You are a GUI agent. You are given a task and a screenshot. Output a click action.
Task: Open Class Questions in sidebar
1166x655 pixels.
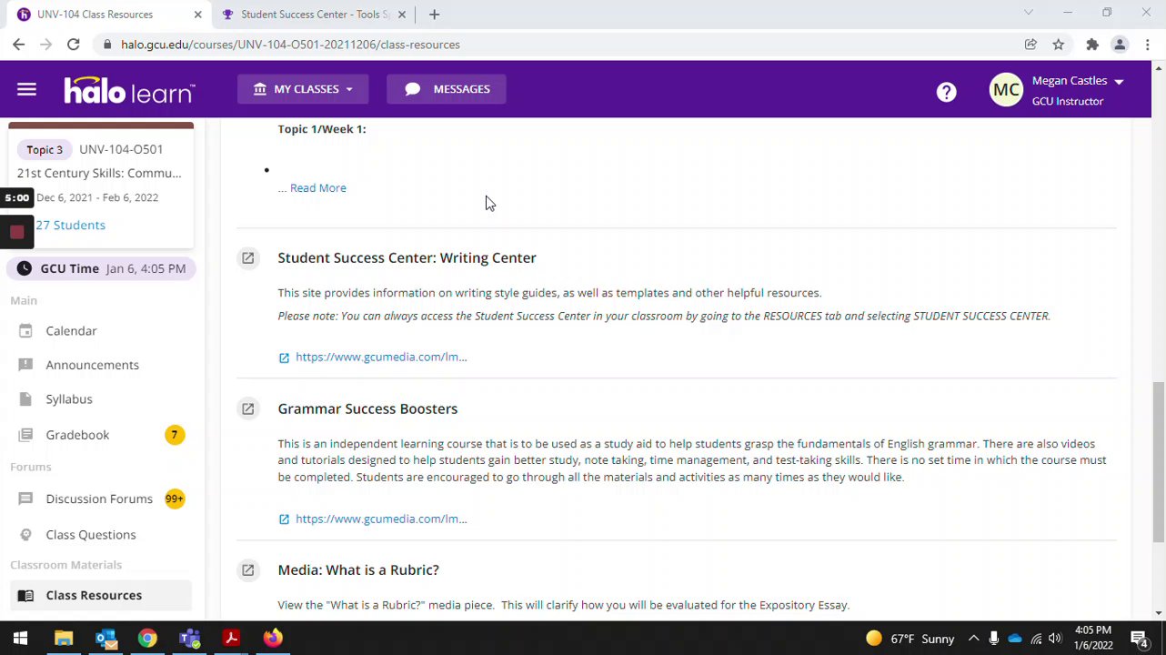pyautogui.click(x=91, y=535)
